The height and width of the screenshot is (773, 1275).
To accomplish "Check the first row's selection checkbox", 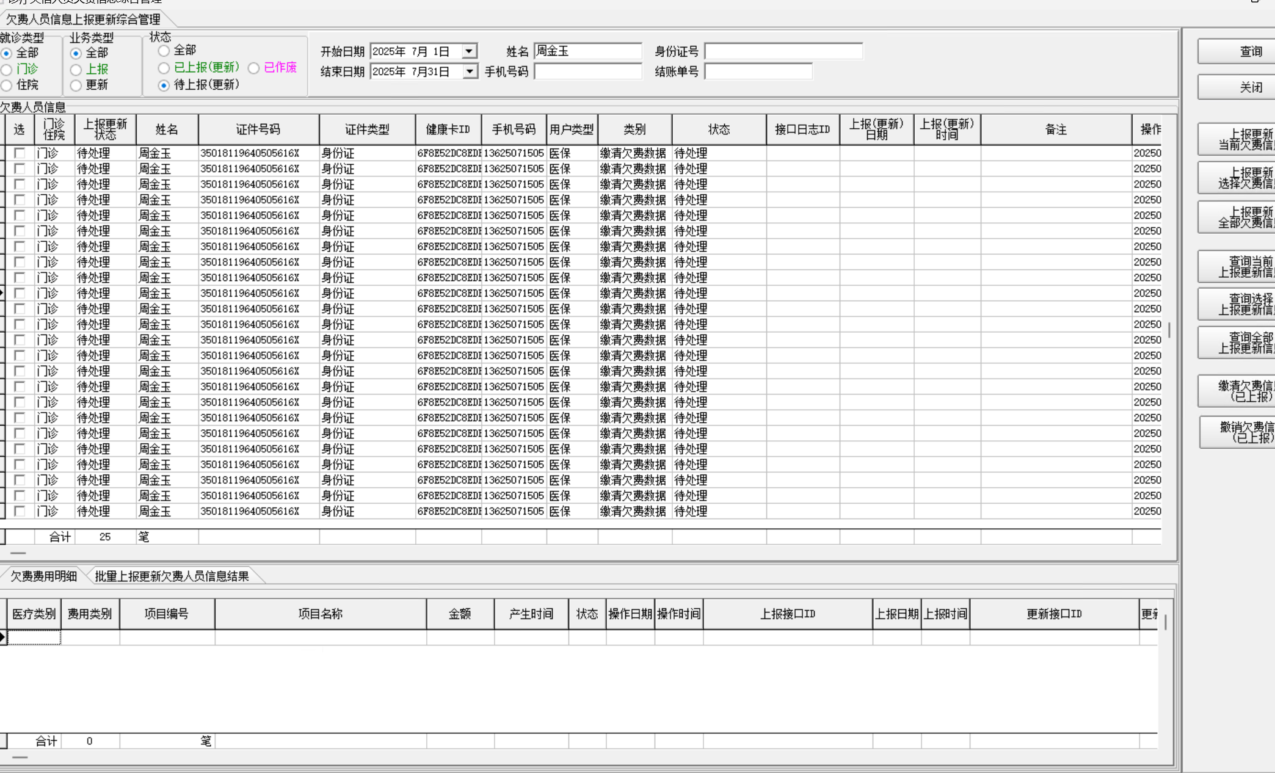I will pos(20,153).
